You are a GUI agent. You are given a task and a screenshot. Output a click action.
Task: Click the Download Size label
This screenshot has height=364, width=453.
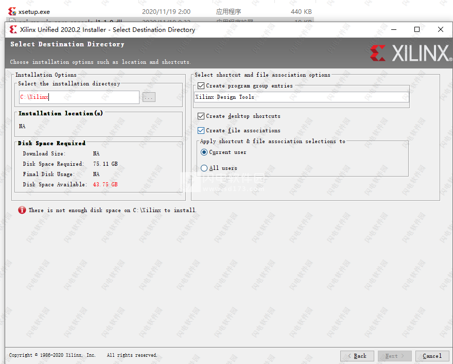pyautogui.click(x=44, y=153)
